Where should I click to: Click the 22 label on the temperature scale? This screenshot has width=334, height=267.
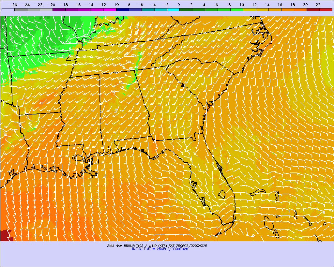pyautogui.click(x=318, y=5)
